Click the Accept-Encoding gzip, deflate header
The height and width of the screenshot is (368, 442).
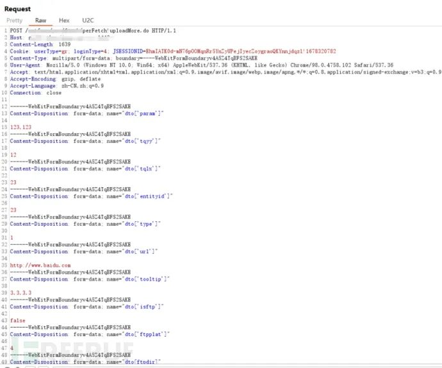point(64,78)
